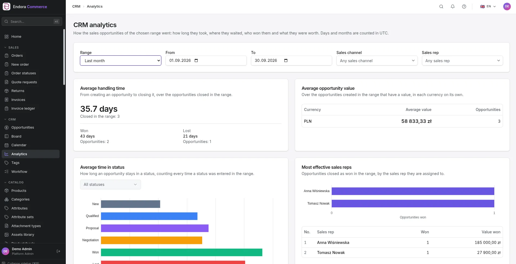Open help via the question mark icon
The height and width of the screenshot is (264, 516).
point(464,7)
